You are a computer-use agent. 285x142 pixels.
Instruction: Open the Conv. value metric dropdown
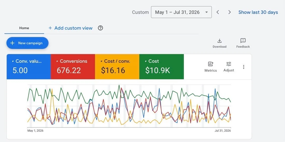coord(27,61)
